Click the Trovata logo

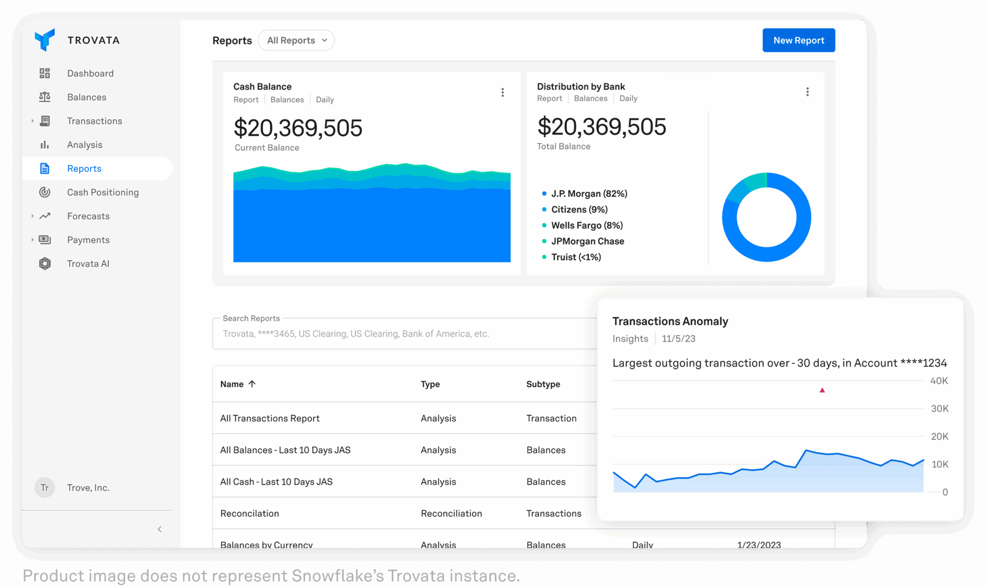[x=45, y=40]
